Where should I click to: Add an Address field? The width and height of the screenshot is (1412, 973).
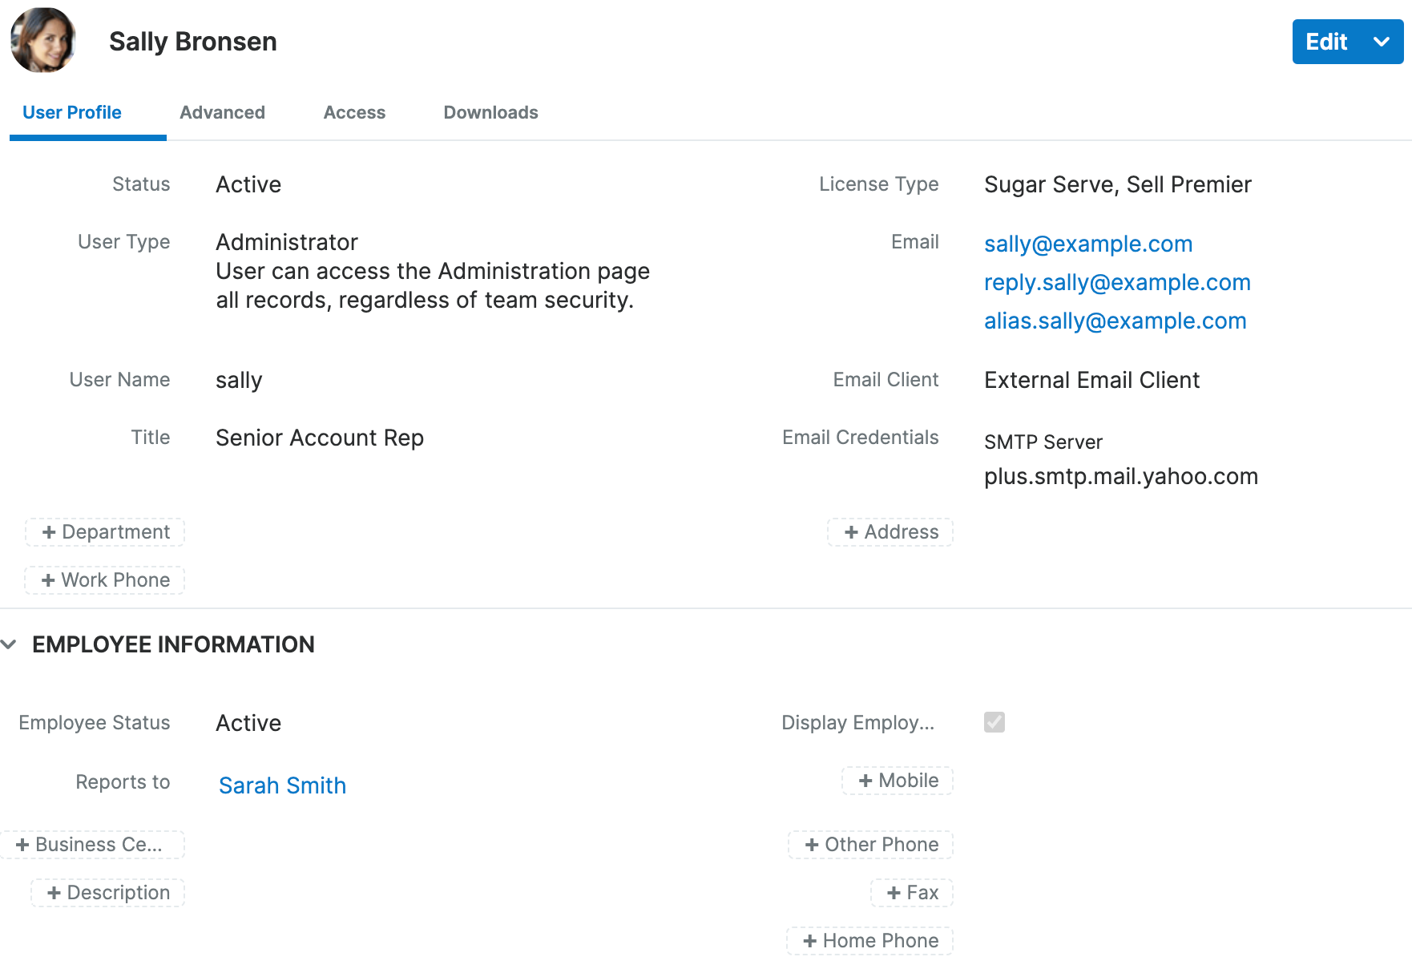(x=890, y=532)
